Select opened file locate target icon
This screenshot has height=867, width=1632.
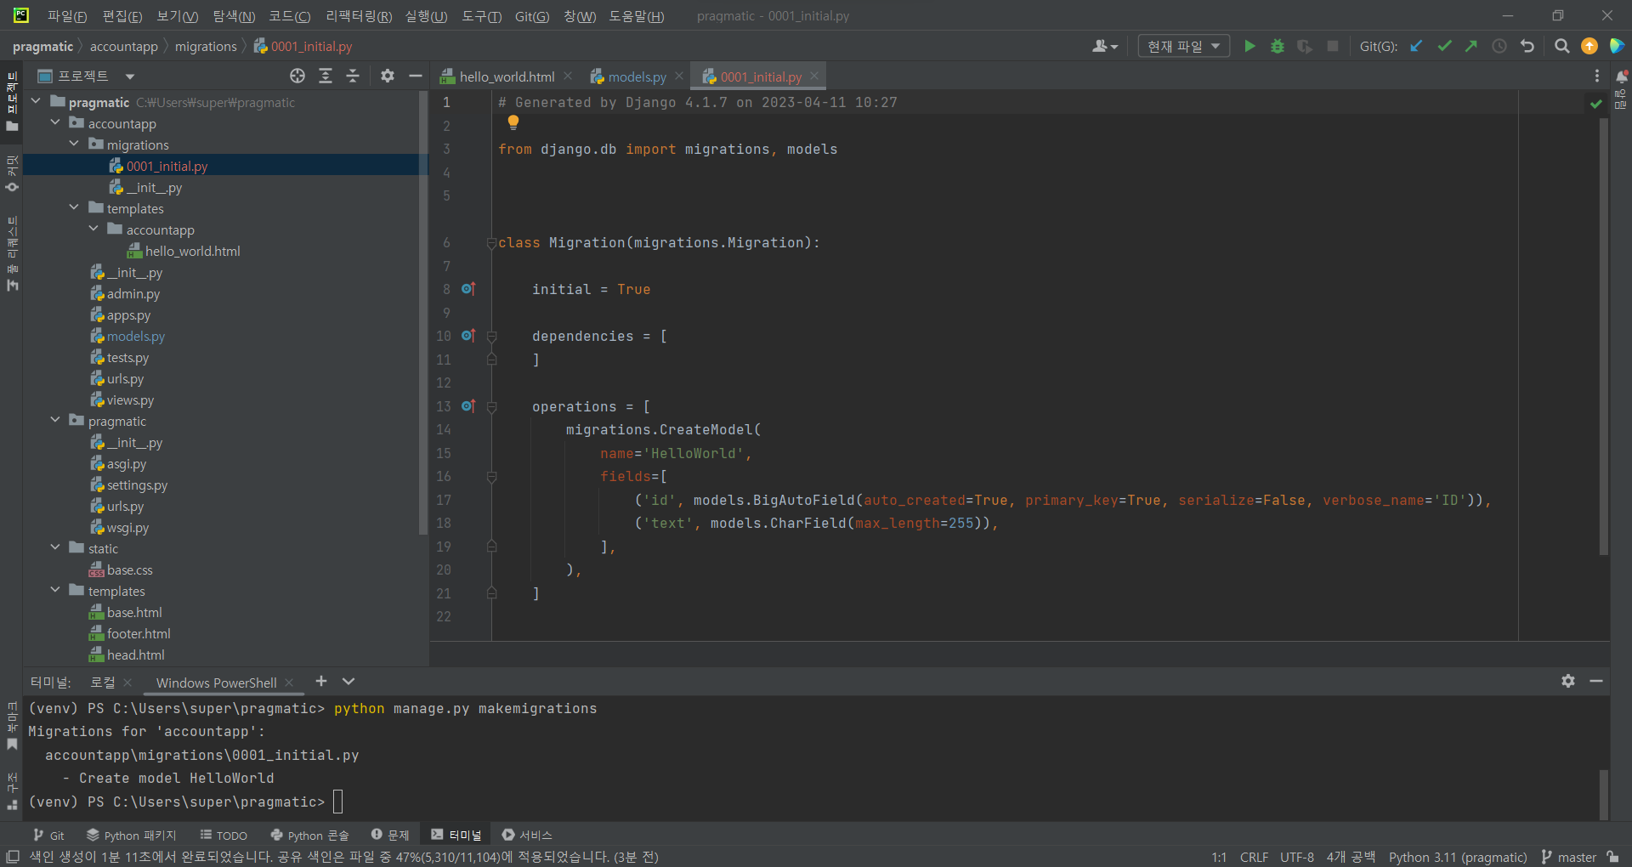(297, 76)
